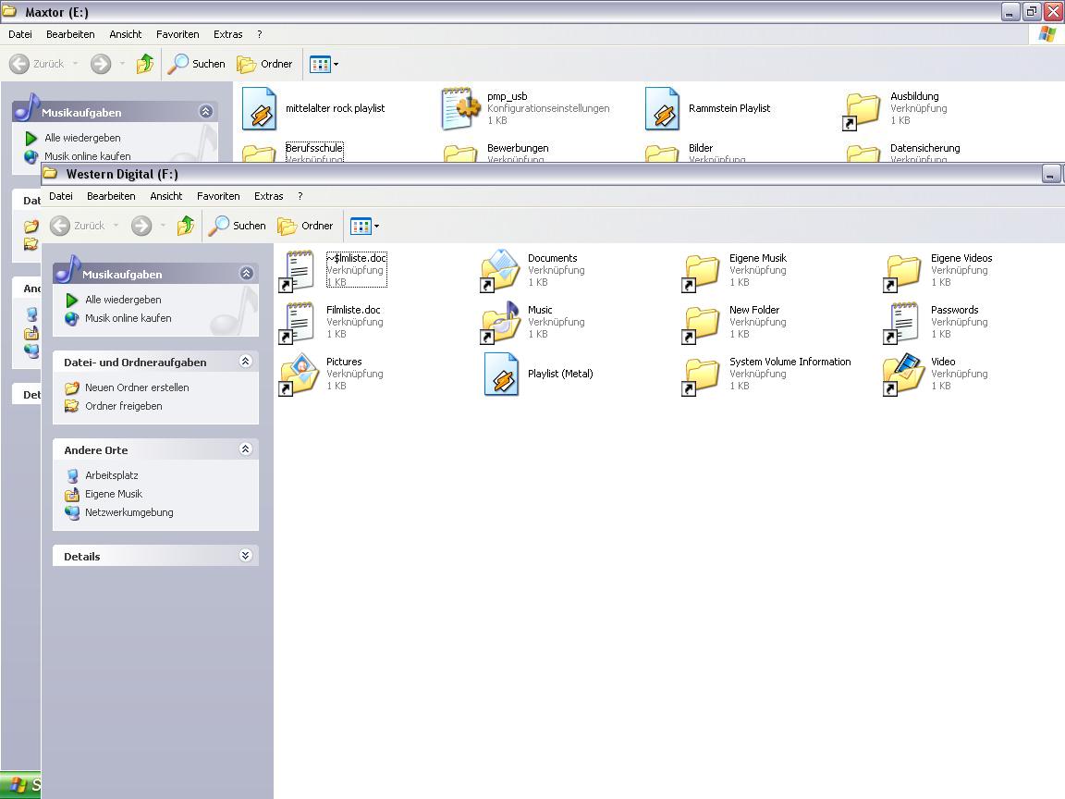
Task: Open Forward history dropdown arrow in Western Digital
Action: click(x=163, y=226)
